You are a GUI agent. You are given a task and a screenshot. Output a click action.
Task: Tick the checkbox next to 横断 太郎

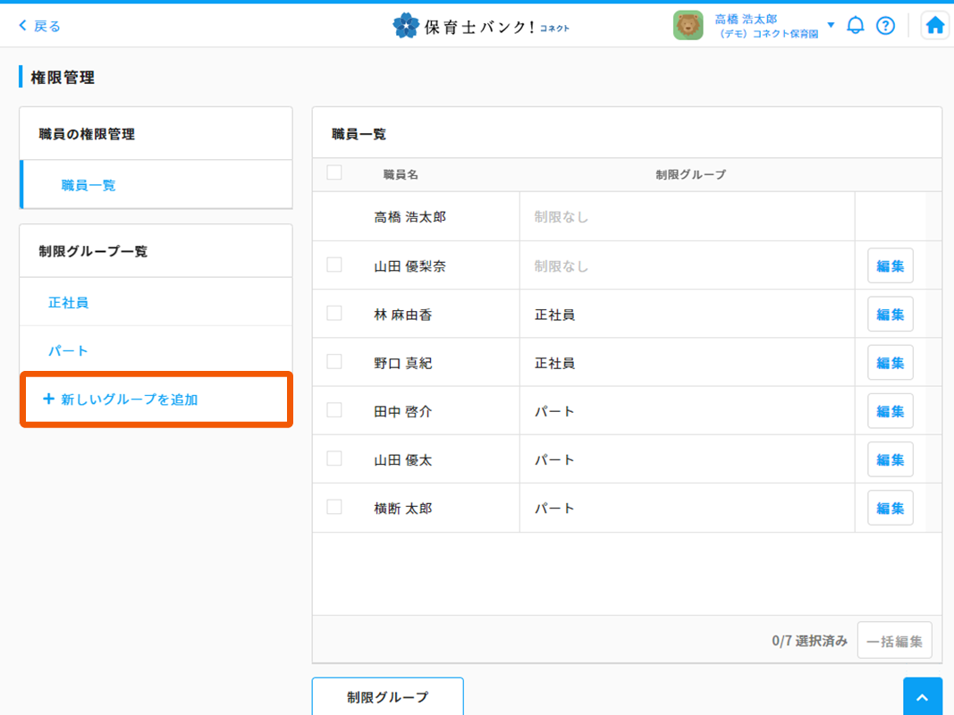click(334, 507)
